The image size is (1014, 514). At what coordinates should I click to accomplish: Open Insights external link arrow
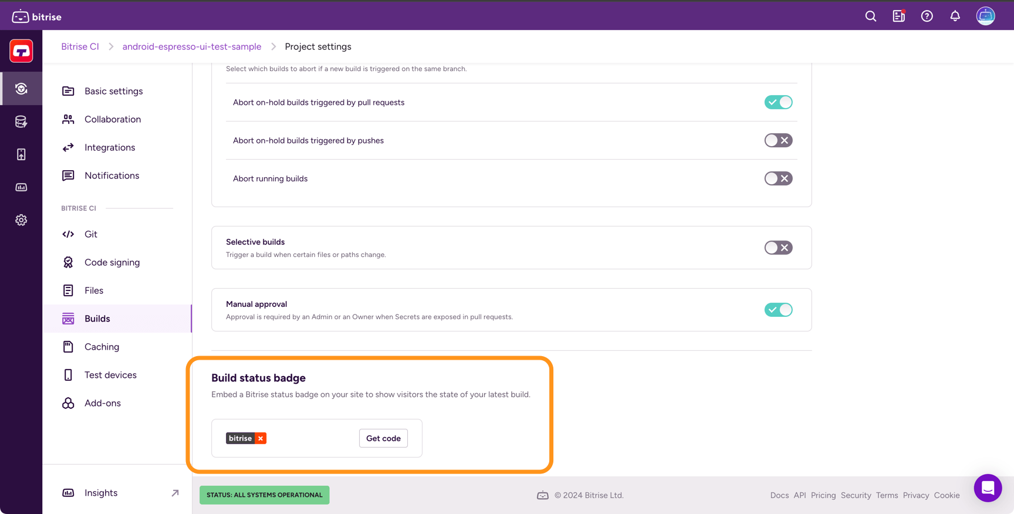(x=175, y=493)
